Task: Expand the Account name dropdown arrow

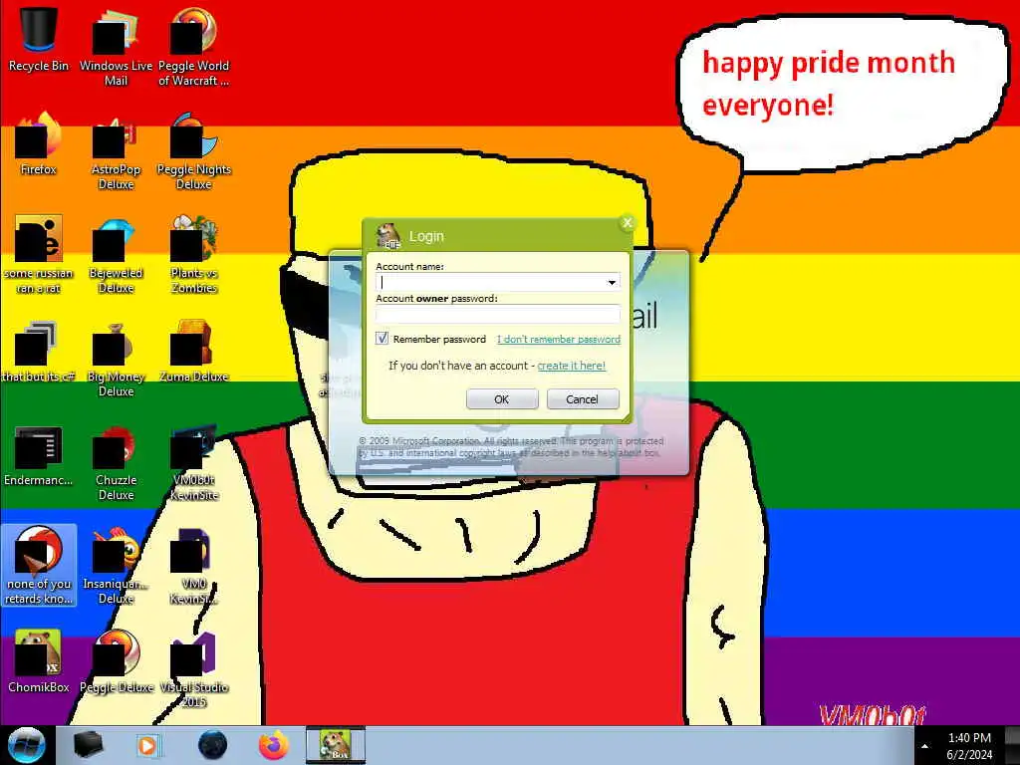Action: 612,282
